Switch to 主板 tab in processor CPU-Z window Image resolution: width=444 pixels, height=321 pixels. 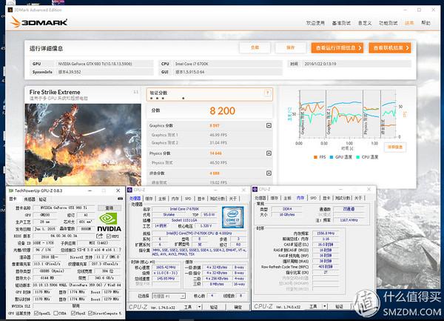[162, 199]
